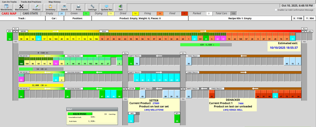The height and width of the screenshot is (127, 316).
Task: Select green car 71 on Empty Track 2
Action: click(x=131, y=61)
